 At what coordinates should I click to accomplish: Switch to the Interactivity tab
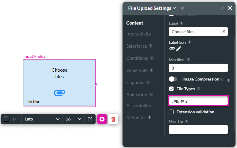(139, 34)
